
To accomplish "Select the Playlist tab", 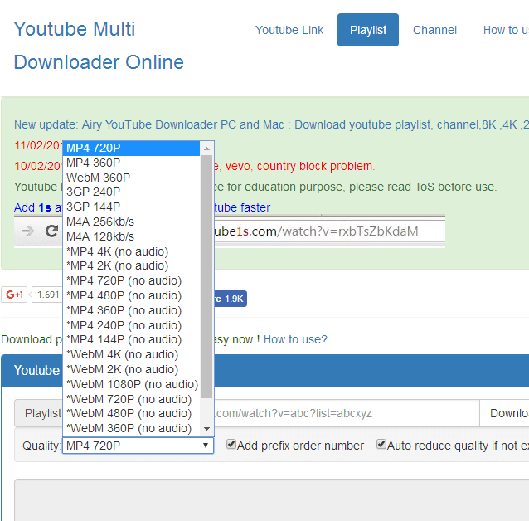I will click(x=368, y=30).
